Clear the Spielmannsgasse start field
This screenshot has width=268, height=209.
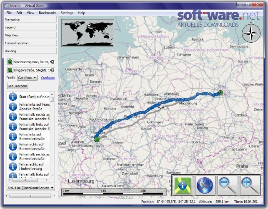(x=52, y=62)
